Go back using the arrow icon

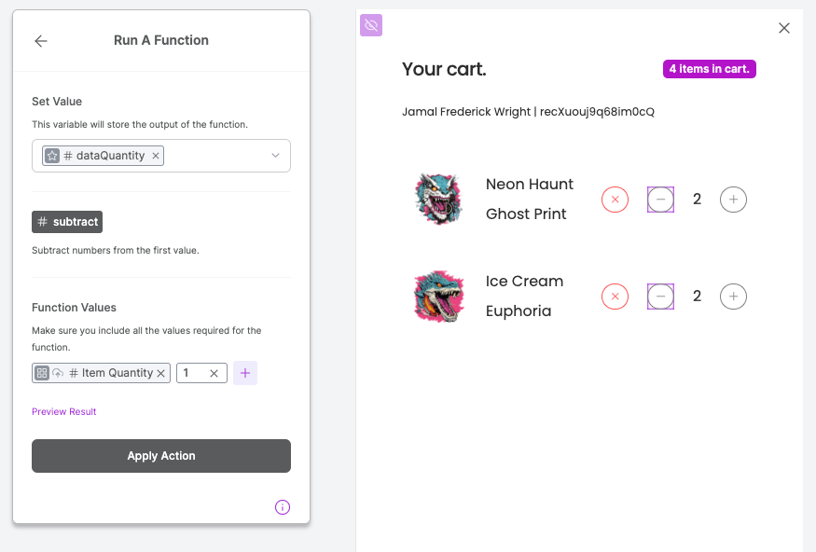(x=41, y=41)
